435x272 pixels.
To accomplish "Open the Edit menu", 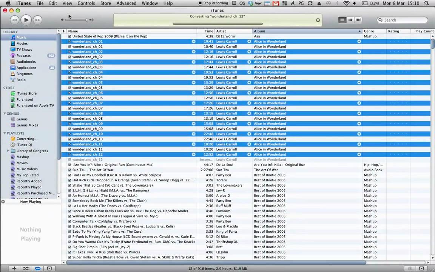I will 53,3.
